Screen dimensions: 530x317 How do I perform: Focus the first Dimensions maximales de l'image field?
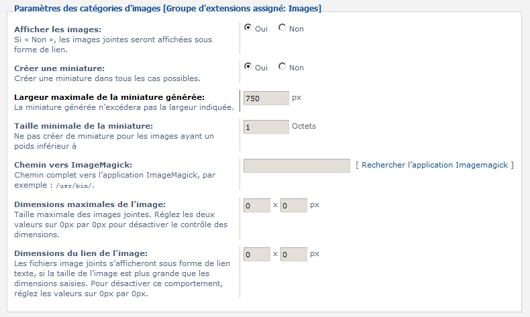(x=256, y=205)
